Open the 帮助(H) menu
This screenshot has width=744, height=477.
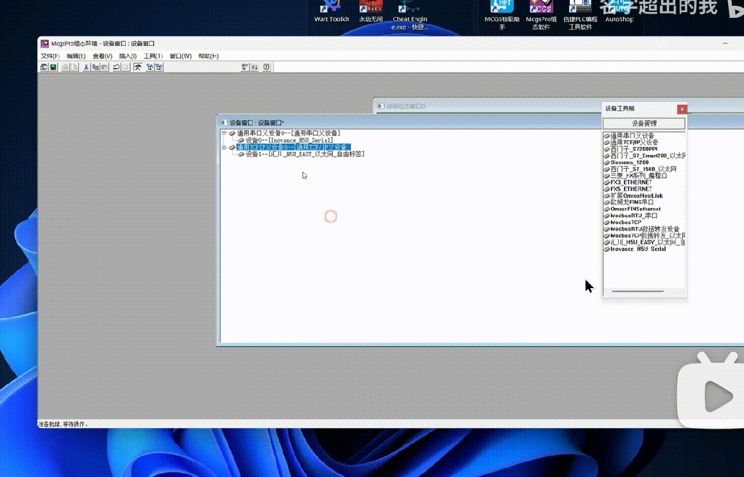tap(208, 56)
